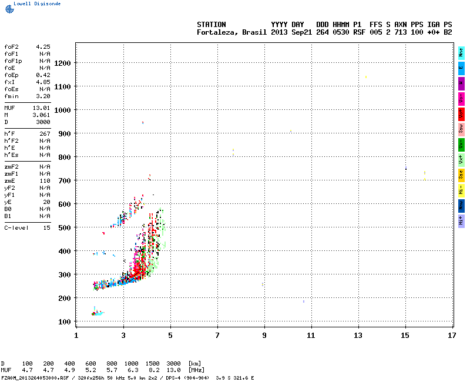
Task: Click the C-level value 15
Action: [46, 227]
